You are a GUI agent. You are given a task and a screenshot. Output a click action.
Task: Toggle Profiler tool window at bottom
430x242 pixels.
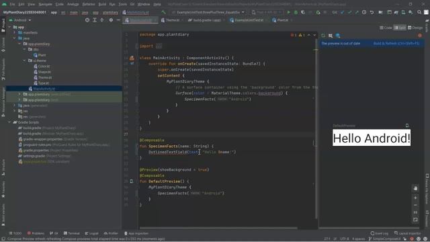point(111,233)
